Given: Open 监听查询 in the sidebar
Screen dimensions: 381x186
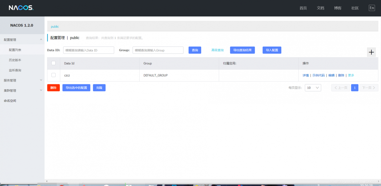Looking at the screenshot, I should [x=22, y=70].
